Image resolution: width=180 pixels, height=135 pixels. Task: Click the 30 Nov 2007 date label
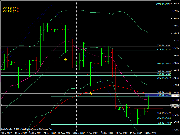point(79,133)
